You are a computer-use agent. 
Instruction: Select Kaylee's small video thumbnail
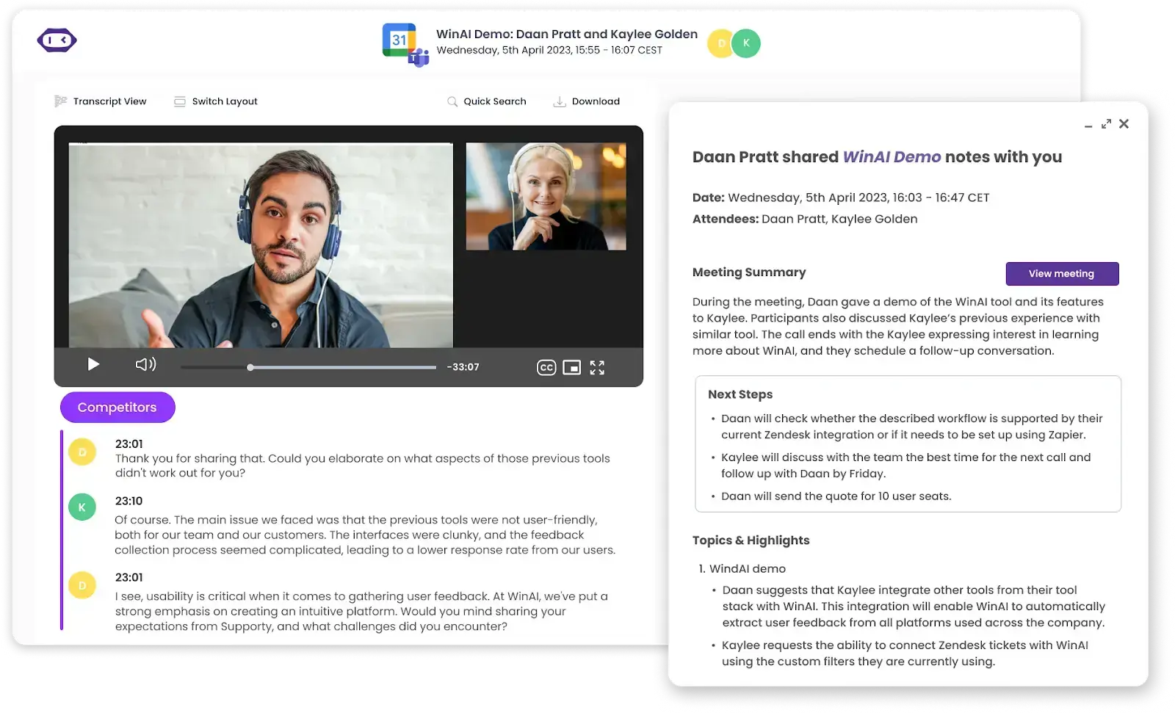546,197
